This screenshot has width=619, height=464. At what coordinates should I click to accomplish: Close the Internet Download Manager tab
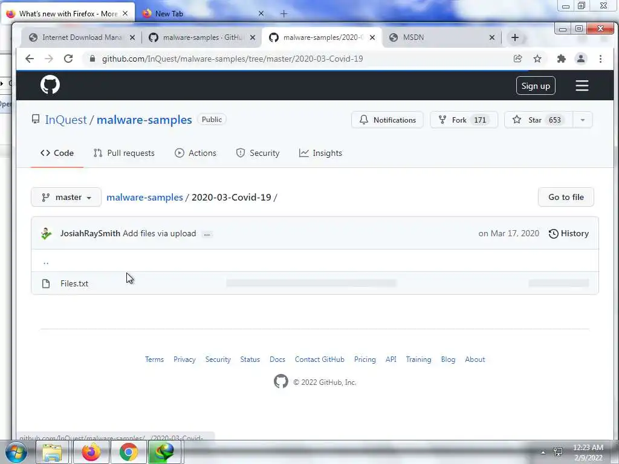(x=132, y=37)
